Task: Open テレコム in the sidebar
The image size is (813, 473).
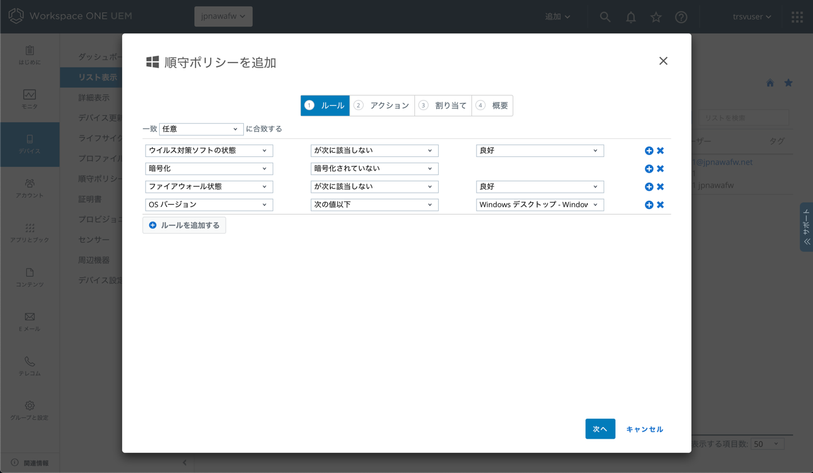Action: click(29, 366)
